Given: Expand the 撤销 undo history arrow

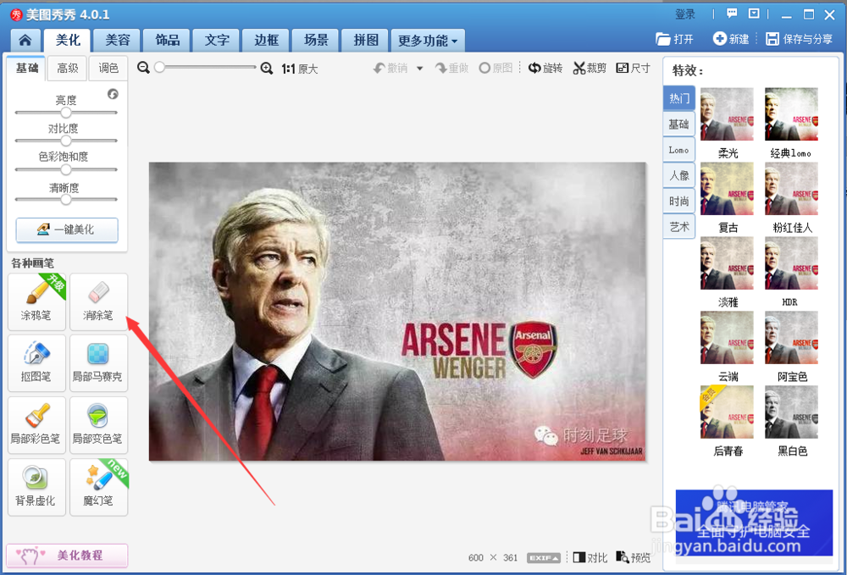Looking at the screenshot, I should (420, 69).
